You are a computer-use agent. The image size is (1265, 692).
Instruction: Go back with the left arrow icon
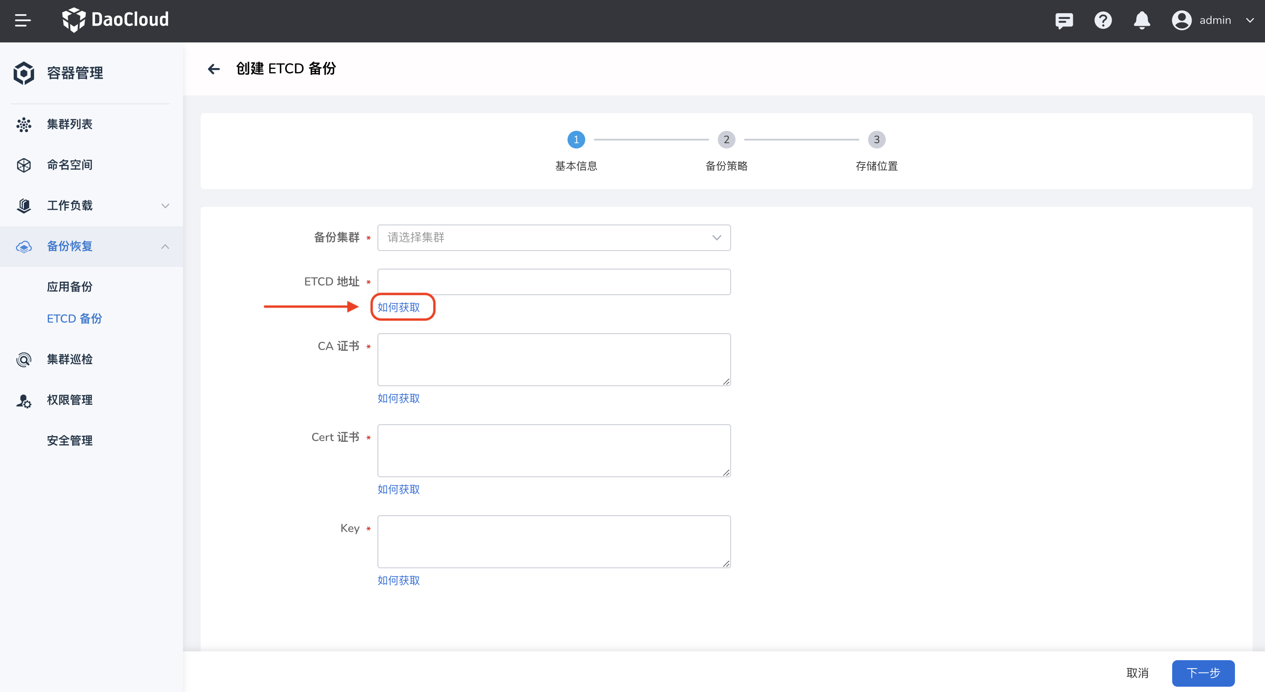[x=213, y=68]
